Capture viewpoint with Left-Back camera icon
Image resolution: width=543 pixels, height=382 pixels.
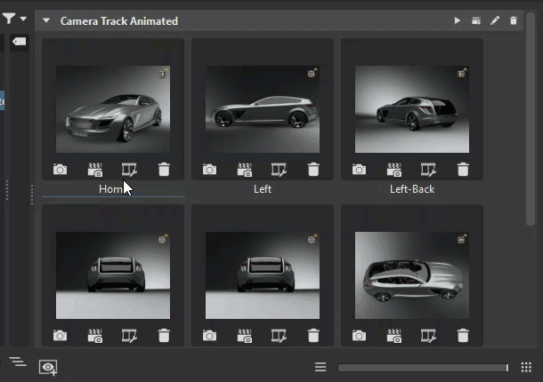(359, 170)
